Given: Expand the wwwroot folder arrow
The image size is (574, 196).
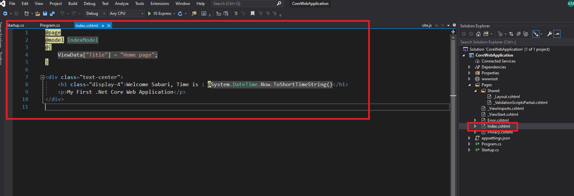Looking at the screenshot, I should [469, 79].
